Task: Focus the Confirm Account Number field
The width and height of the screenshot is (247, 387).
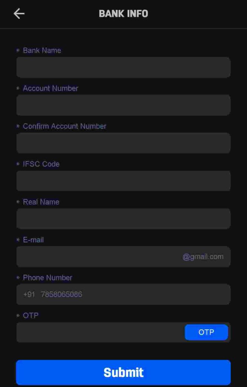Action: 123,143
